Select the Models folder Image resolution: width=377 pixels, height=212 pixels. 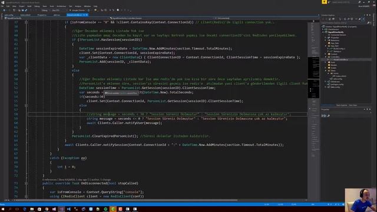[x=334, y=65]
